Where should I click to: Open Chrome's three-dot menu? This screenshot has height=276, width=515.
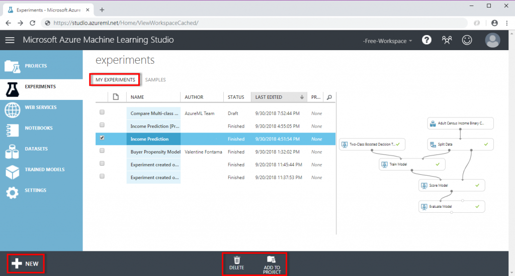tap(507, 23)
